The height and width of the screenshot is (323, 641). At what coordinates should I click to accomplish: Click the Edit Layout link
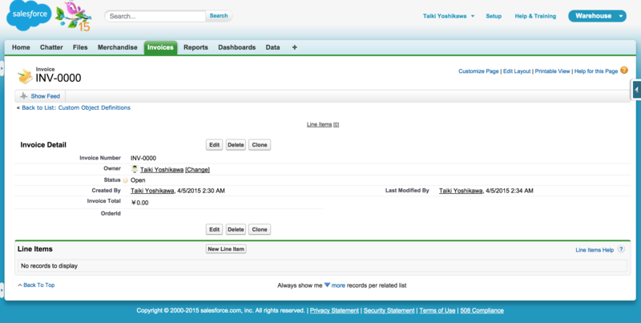[517, 71]
